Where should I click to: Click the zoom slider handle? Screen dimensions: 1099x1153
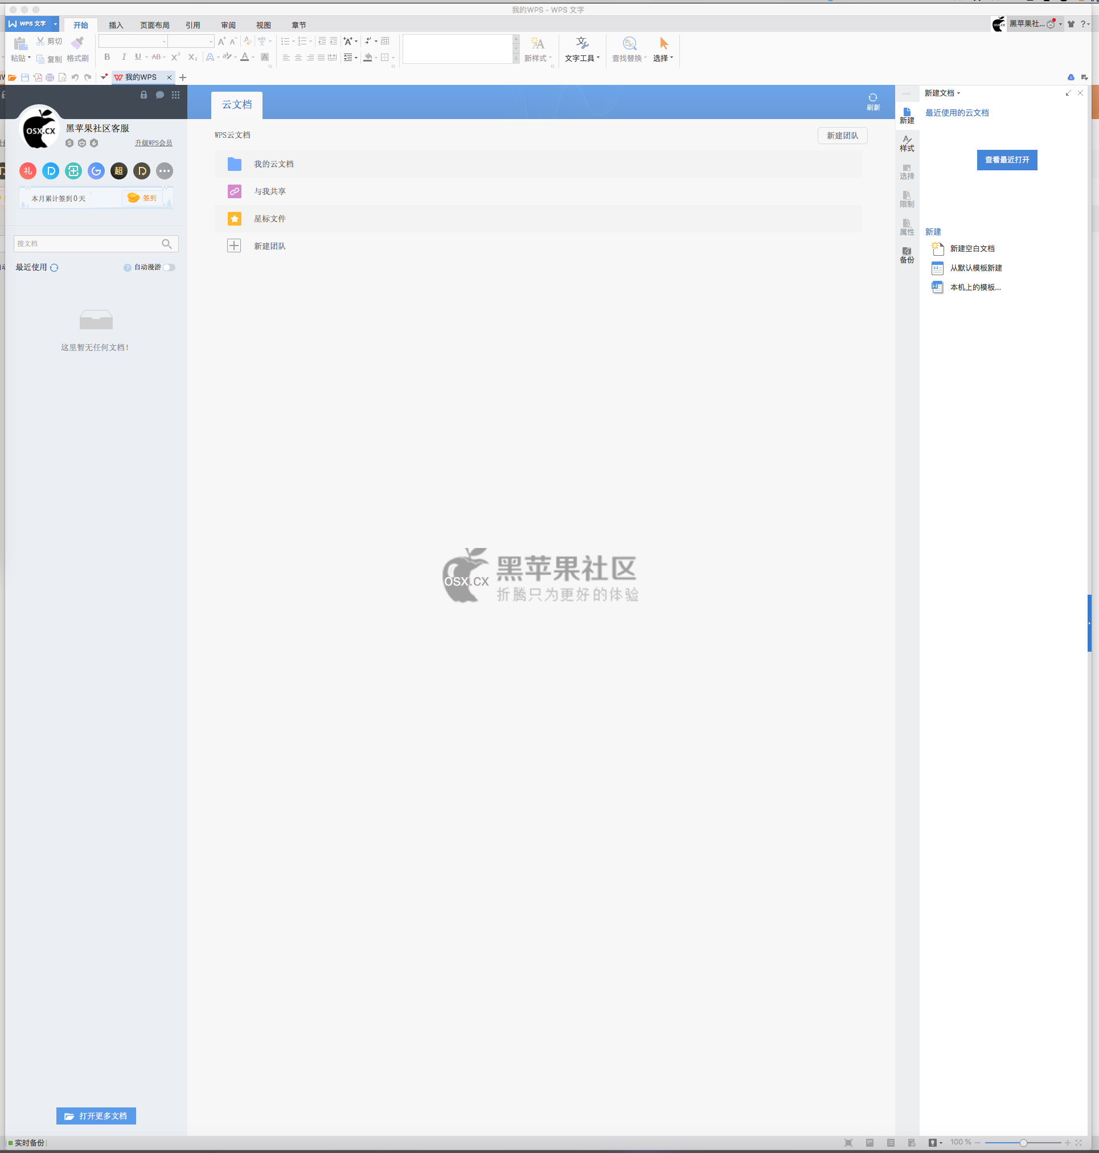[x=1023, y=1143]
